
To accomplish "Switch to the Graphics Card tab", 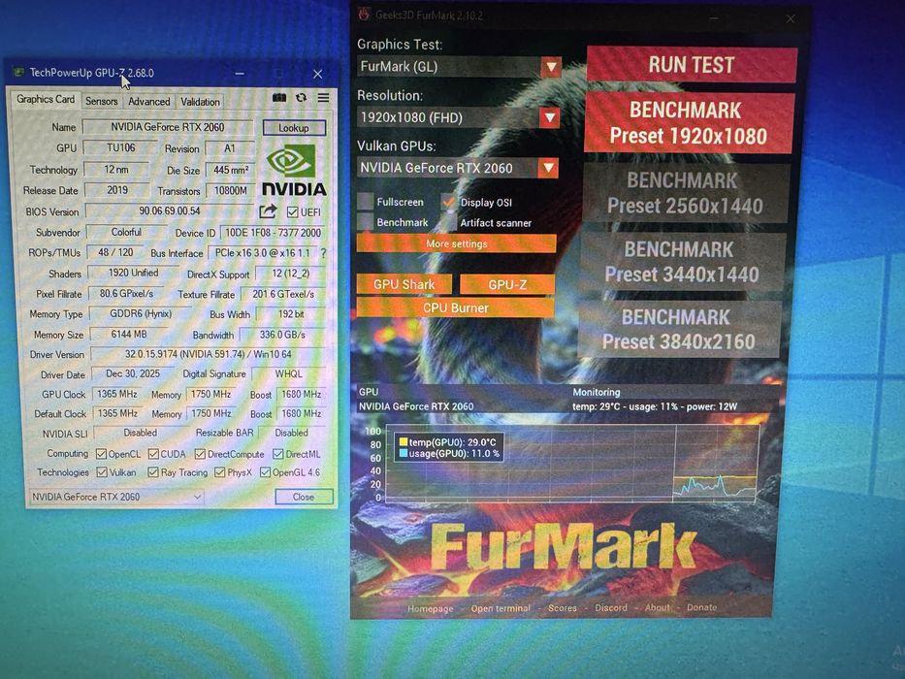I will point(45,99).
